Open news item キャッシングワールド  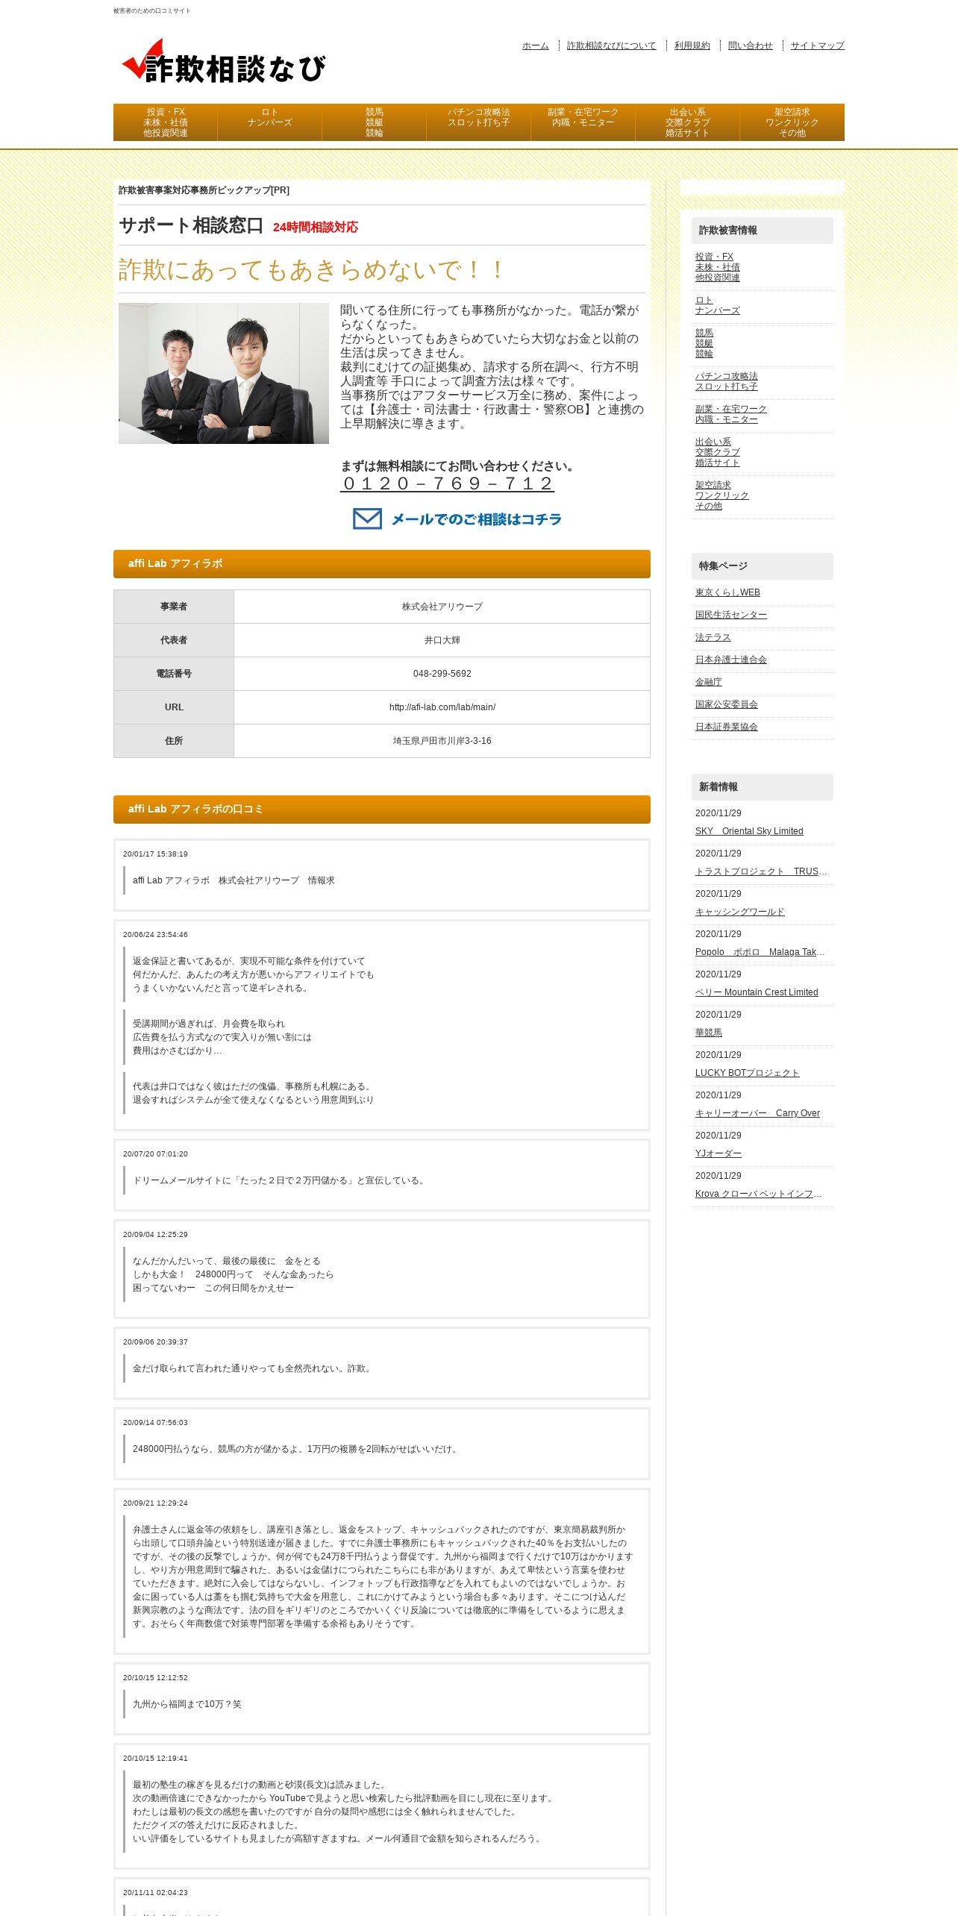coord(740,912)
